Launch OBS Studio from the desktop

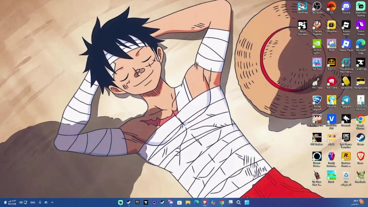click(x=317, y=8)
